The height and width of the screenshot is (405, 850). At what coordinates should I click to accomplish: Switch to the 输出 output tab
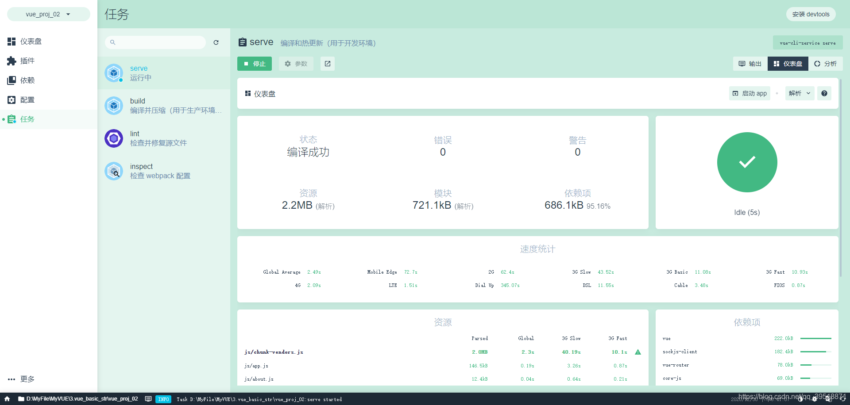click(750, 64)
